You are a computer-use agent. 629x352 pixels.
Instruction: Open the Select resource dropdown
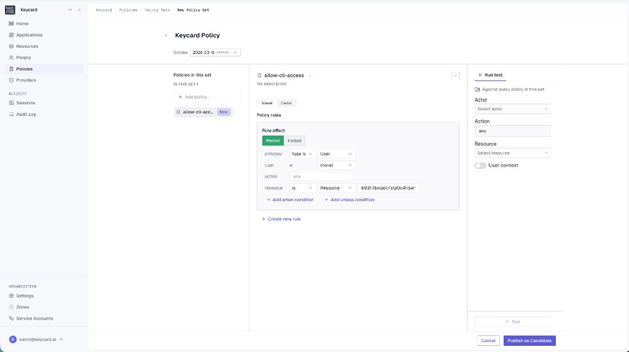coord(512,153)
